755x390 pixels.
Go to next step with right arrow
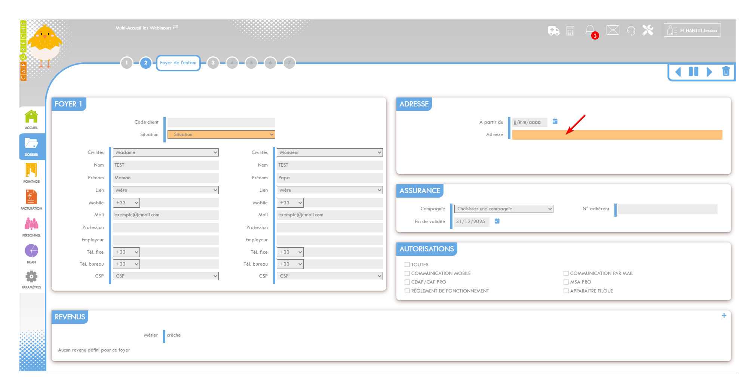[x=709, y=72]
